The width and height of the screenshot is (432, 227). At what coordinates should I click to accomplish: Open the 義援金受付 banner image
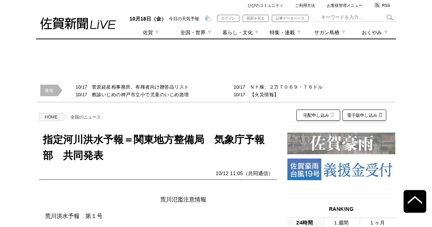click(341, 169)
